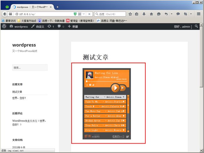Play the song in the Xiami player
The width and height of the screenshot is (204, 153).
pos(115,88)
